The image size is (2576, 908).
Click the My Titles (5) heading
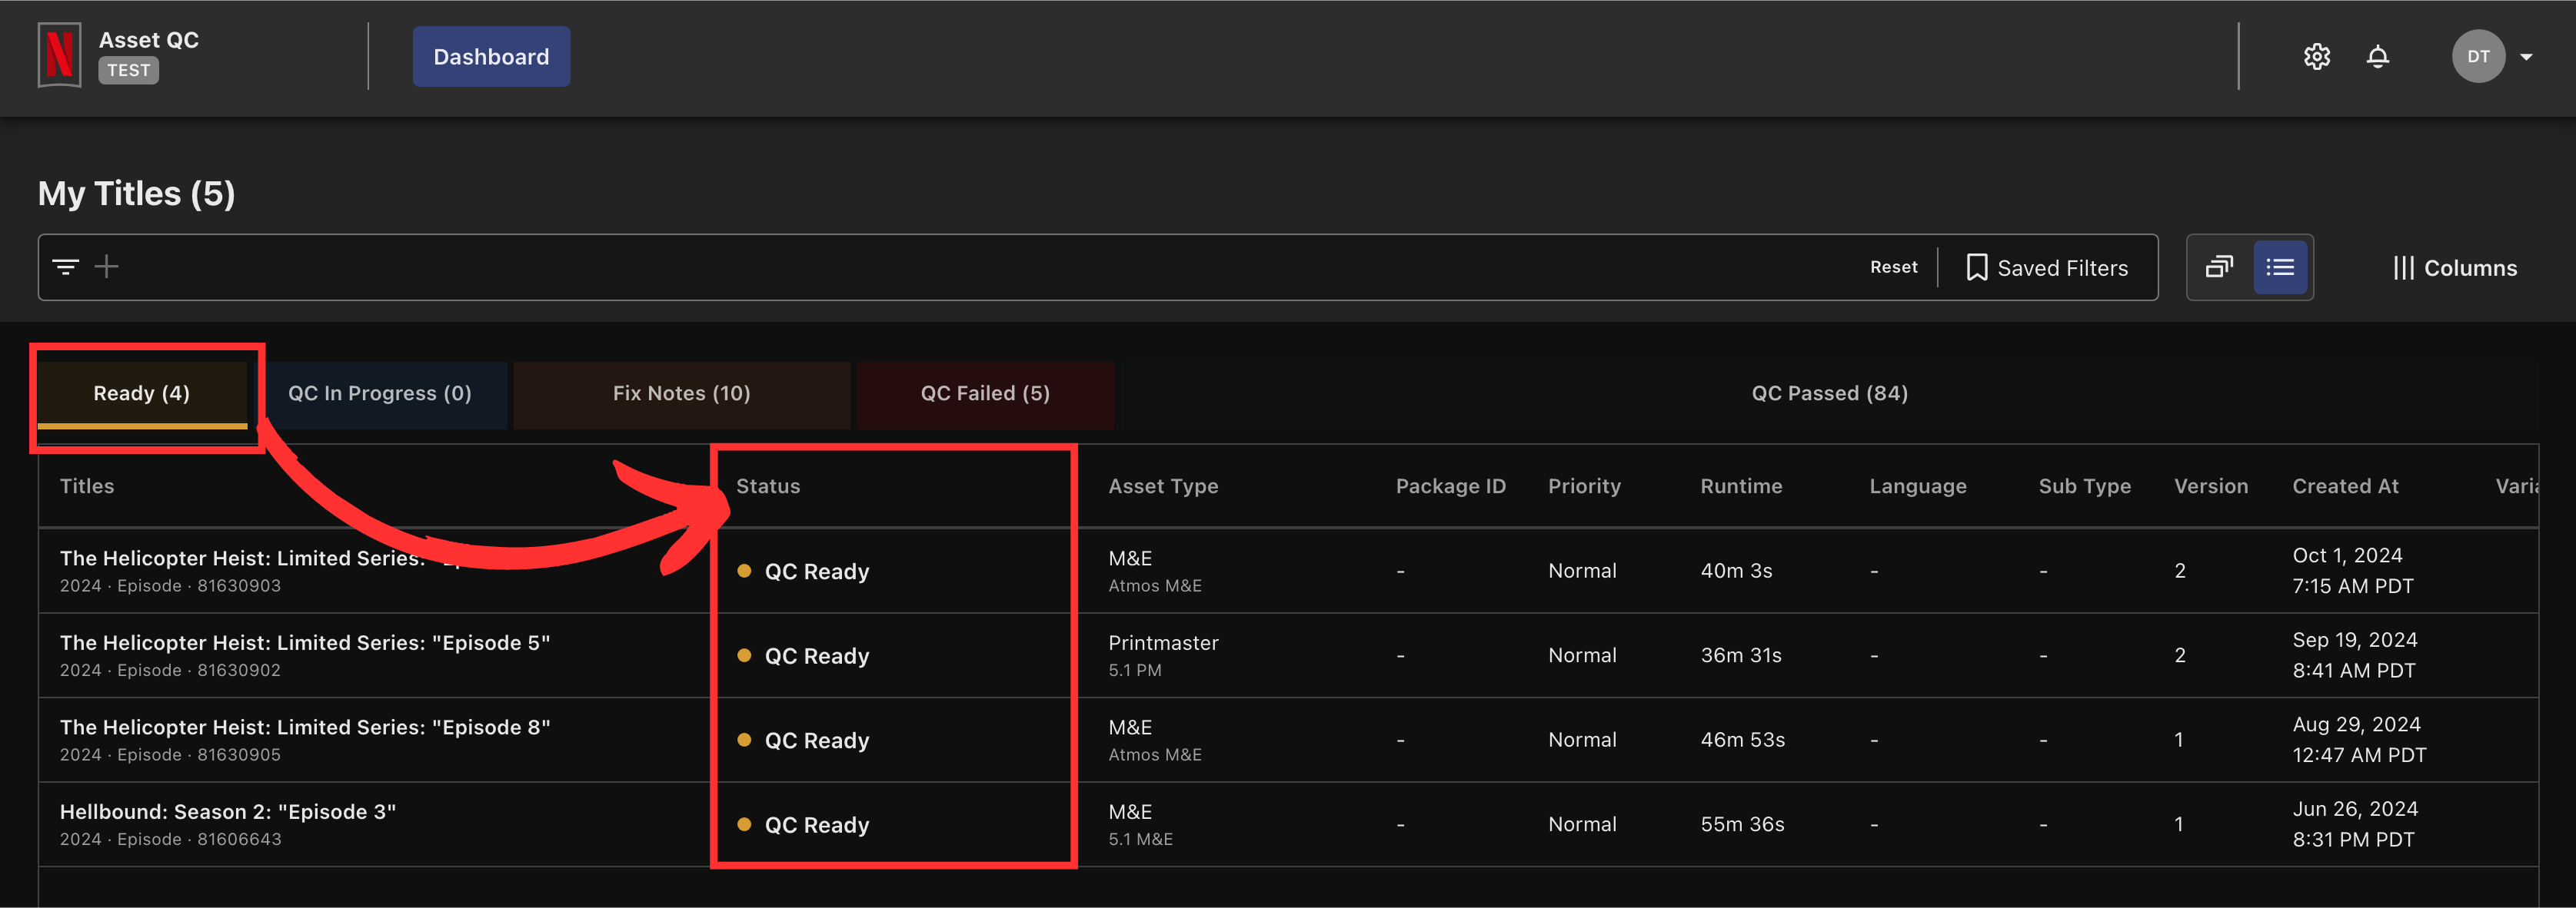(136, 193)
